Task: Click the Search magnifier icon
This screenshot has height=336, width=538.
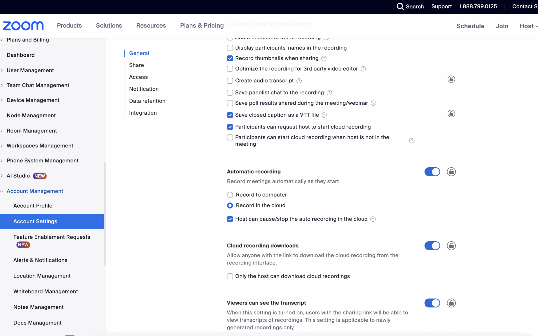Action: [x=400, y=6]
